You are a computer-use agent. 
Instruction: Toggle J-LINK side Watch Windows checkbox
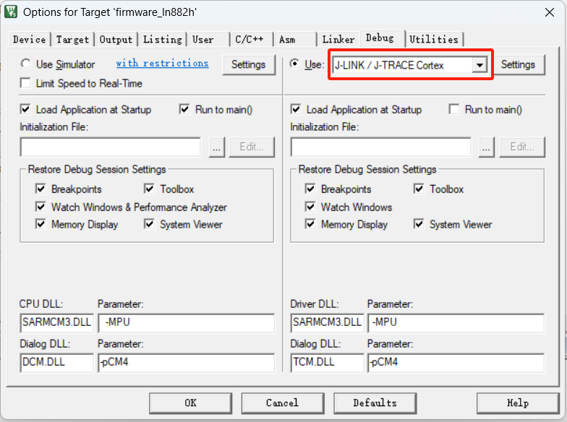click(x=310, y=207)
